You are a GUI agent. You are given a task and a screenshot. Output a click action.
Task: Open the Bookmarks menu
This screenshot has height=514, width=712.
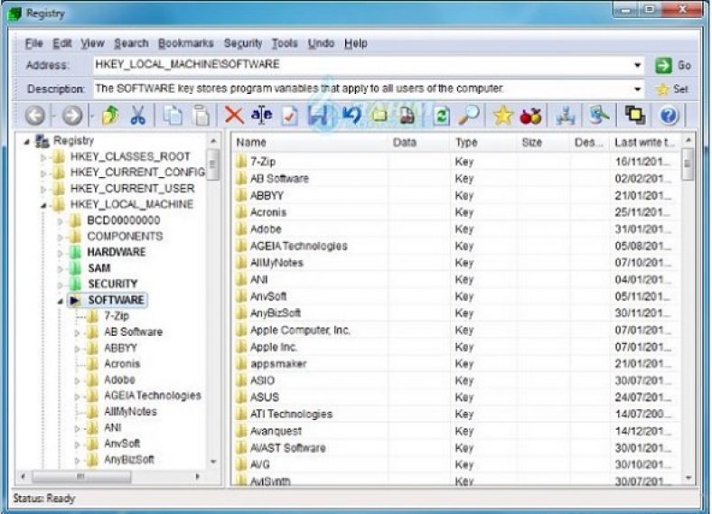point(186,43)
